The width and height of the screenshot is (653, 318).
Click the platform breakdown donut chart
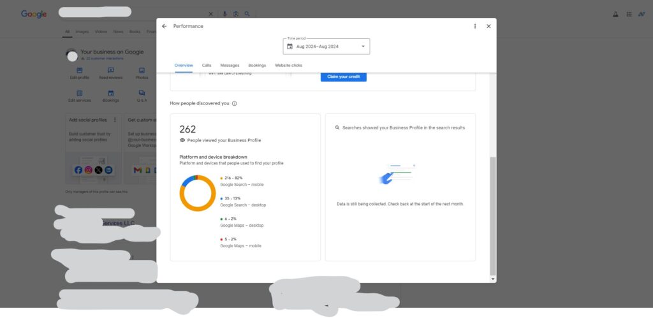click(198, 193)
